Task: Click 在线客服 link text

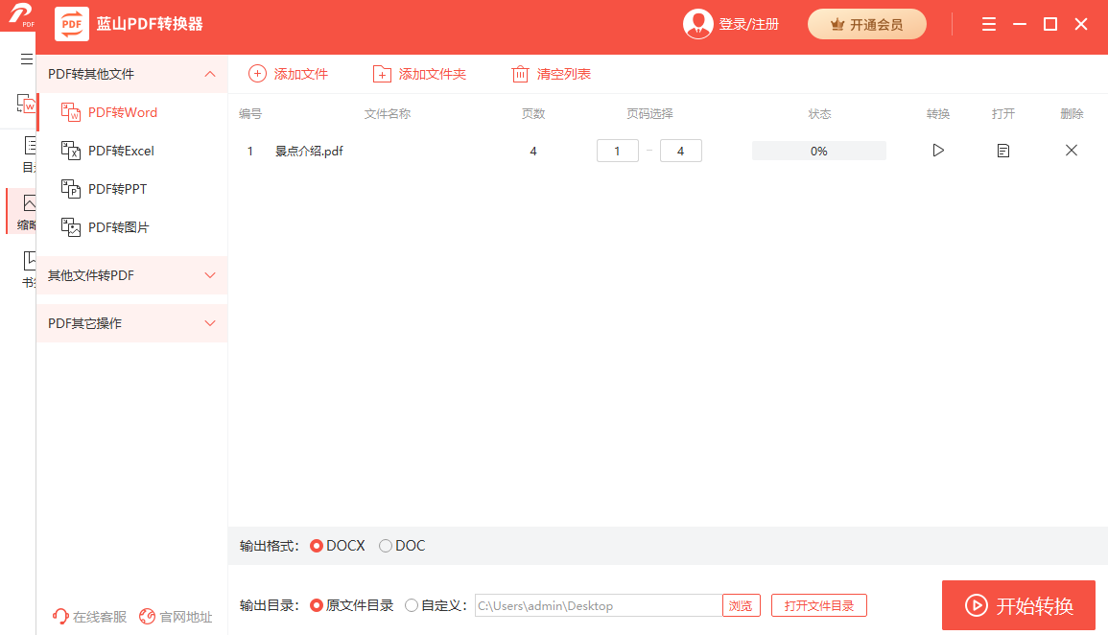Action: pyautogui.click(x=100, y=617)
